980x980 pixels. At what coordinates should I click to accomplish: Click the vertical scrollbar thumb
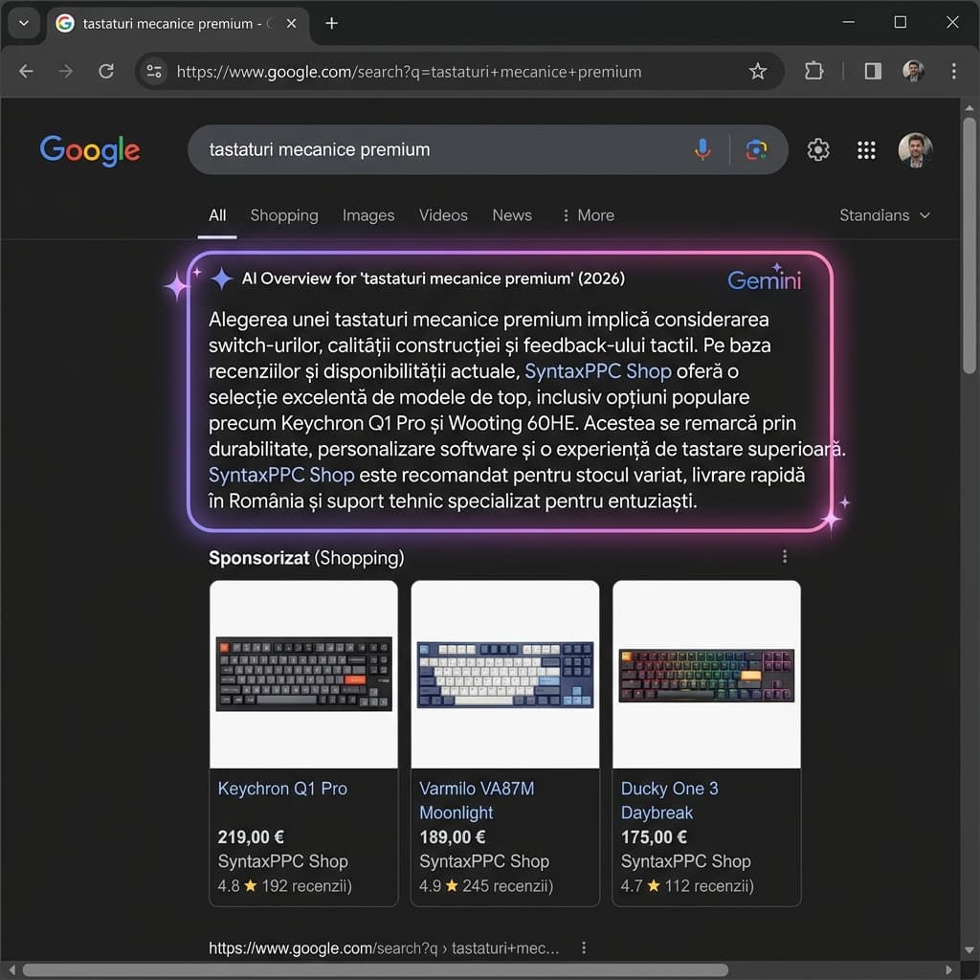969,246
